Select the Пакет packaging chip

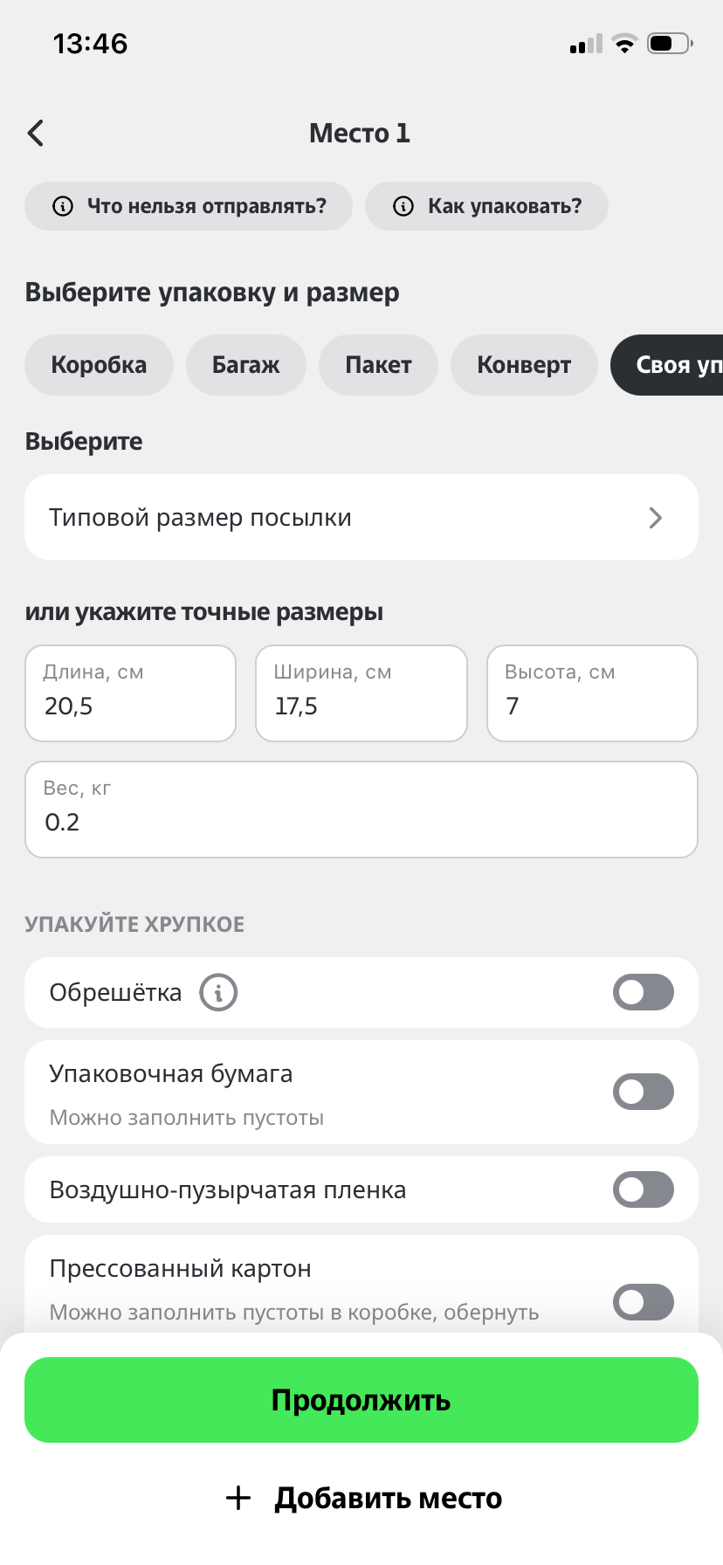[x=378, y=365]
